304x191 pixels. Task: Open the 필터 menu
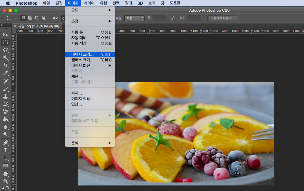coord(128,3)
